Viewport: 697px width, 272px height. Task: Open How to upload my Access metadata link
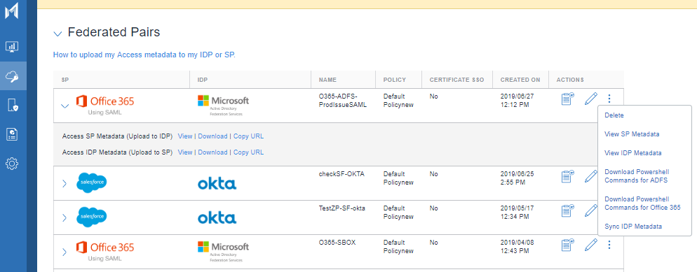pyautogui.click(x=144, y=55)
